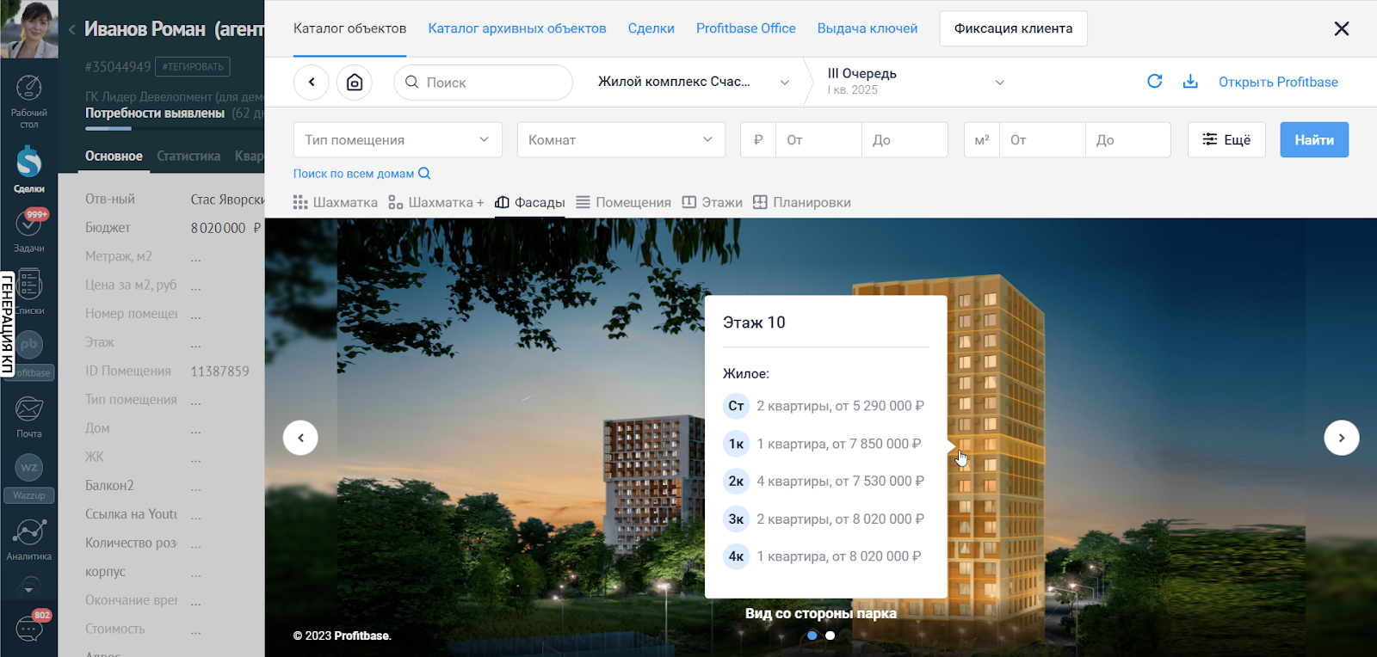Open Ещё additional filters

(1226, 139)
